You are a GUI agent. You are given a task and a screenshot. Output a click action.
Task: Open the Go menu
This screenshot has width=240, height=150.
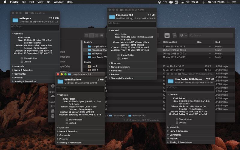tap(49, 2)
